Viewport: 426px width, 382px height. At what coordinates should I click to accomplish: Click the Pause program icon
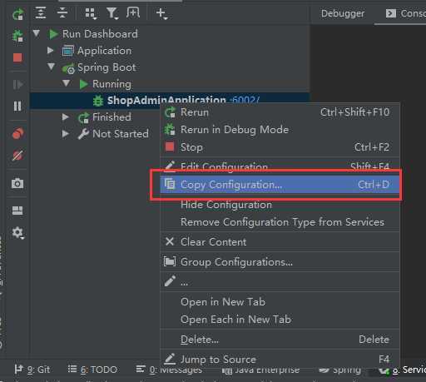(17, 106)
